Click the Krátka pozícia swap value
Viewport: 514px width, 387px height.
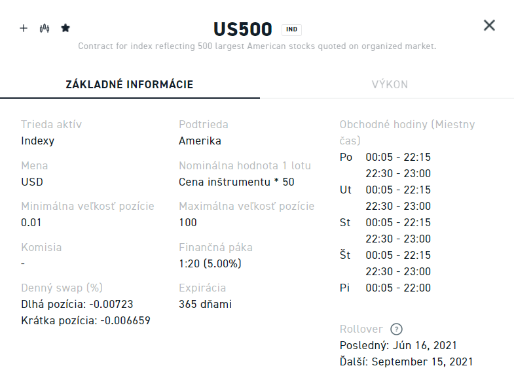pyautogui.click(x=86, y=320)
